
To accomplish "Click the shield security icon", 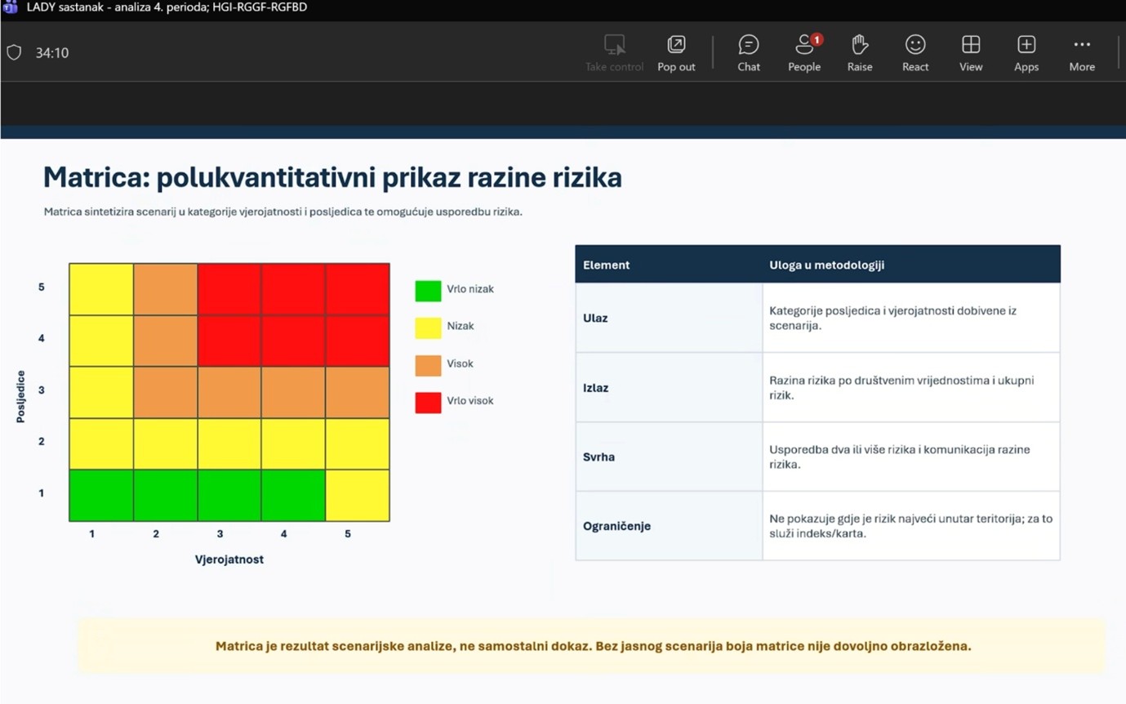I will click(x=14, y=52).
